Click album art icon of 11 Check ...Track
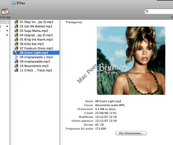 click(x=16, y=70)
